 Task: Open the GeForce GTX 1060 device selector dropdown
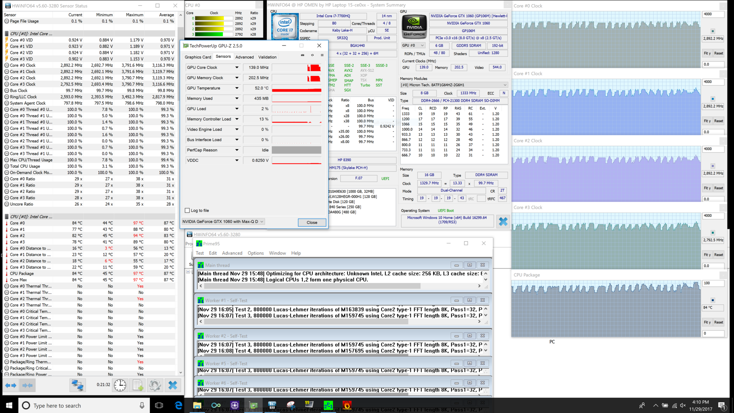click(x=223, y=222)
